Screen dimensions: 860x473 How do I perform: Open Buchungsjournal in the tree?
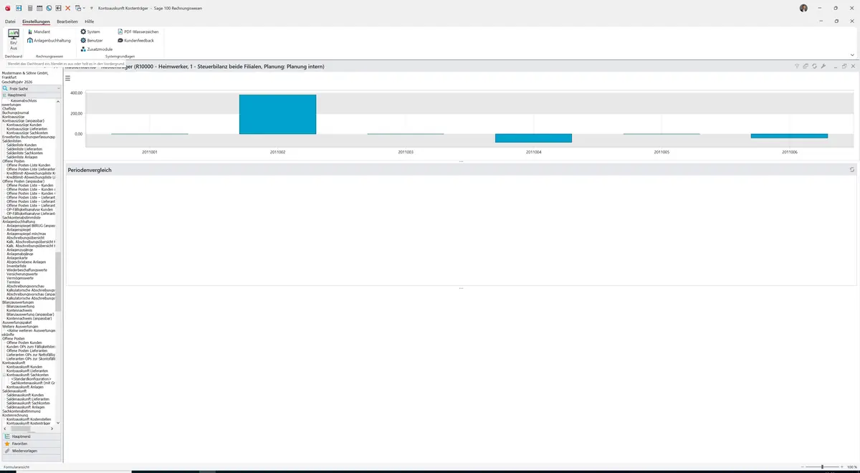[x=15, y=113]
